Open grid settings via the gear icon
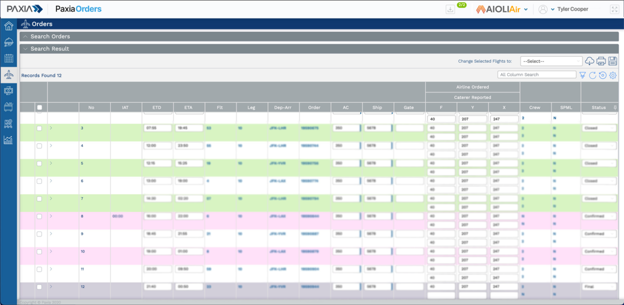The width and height of the screenshot is (624, 305). 613,75
